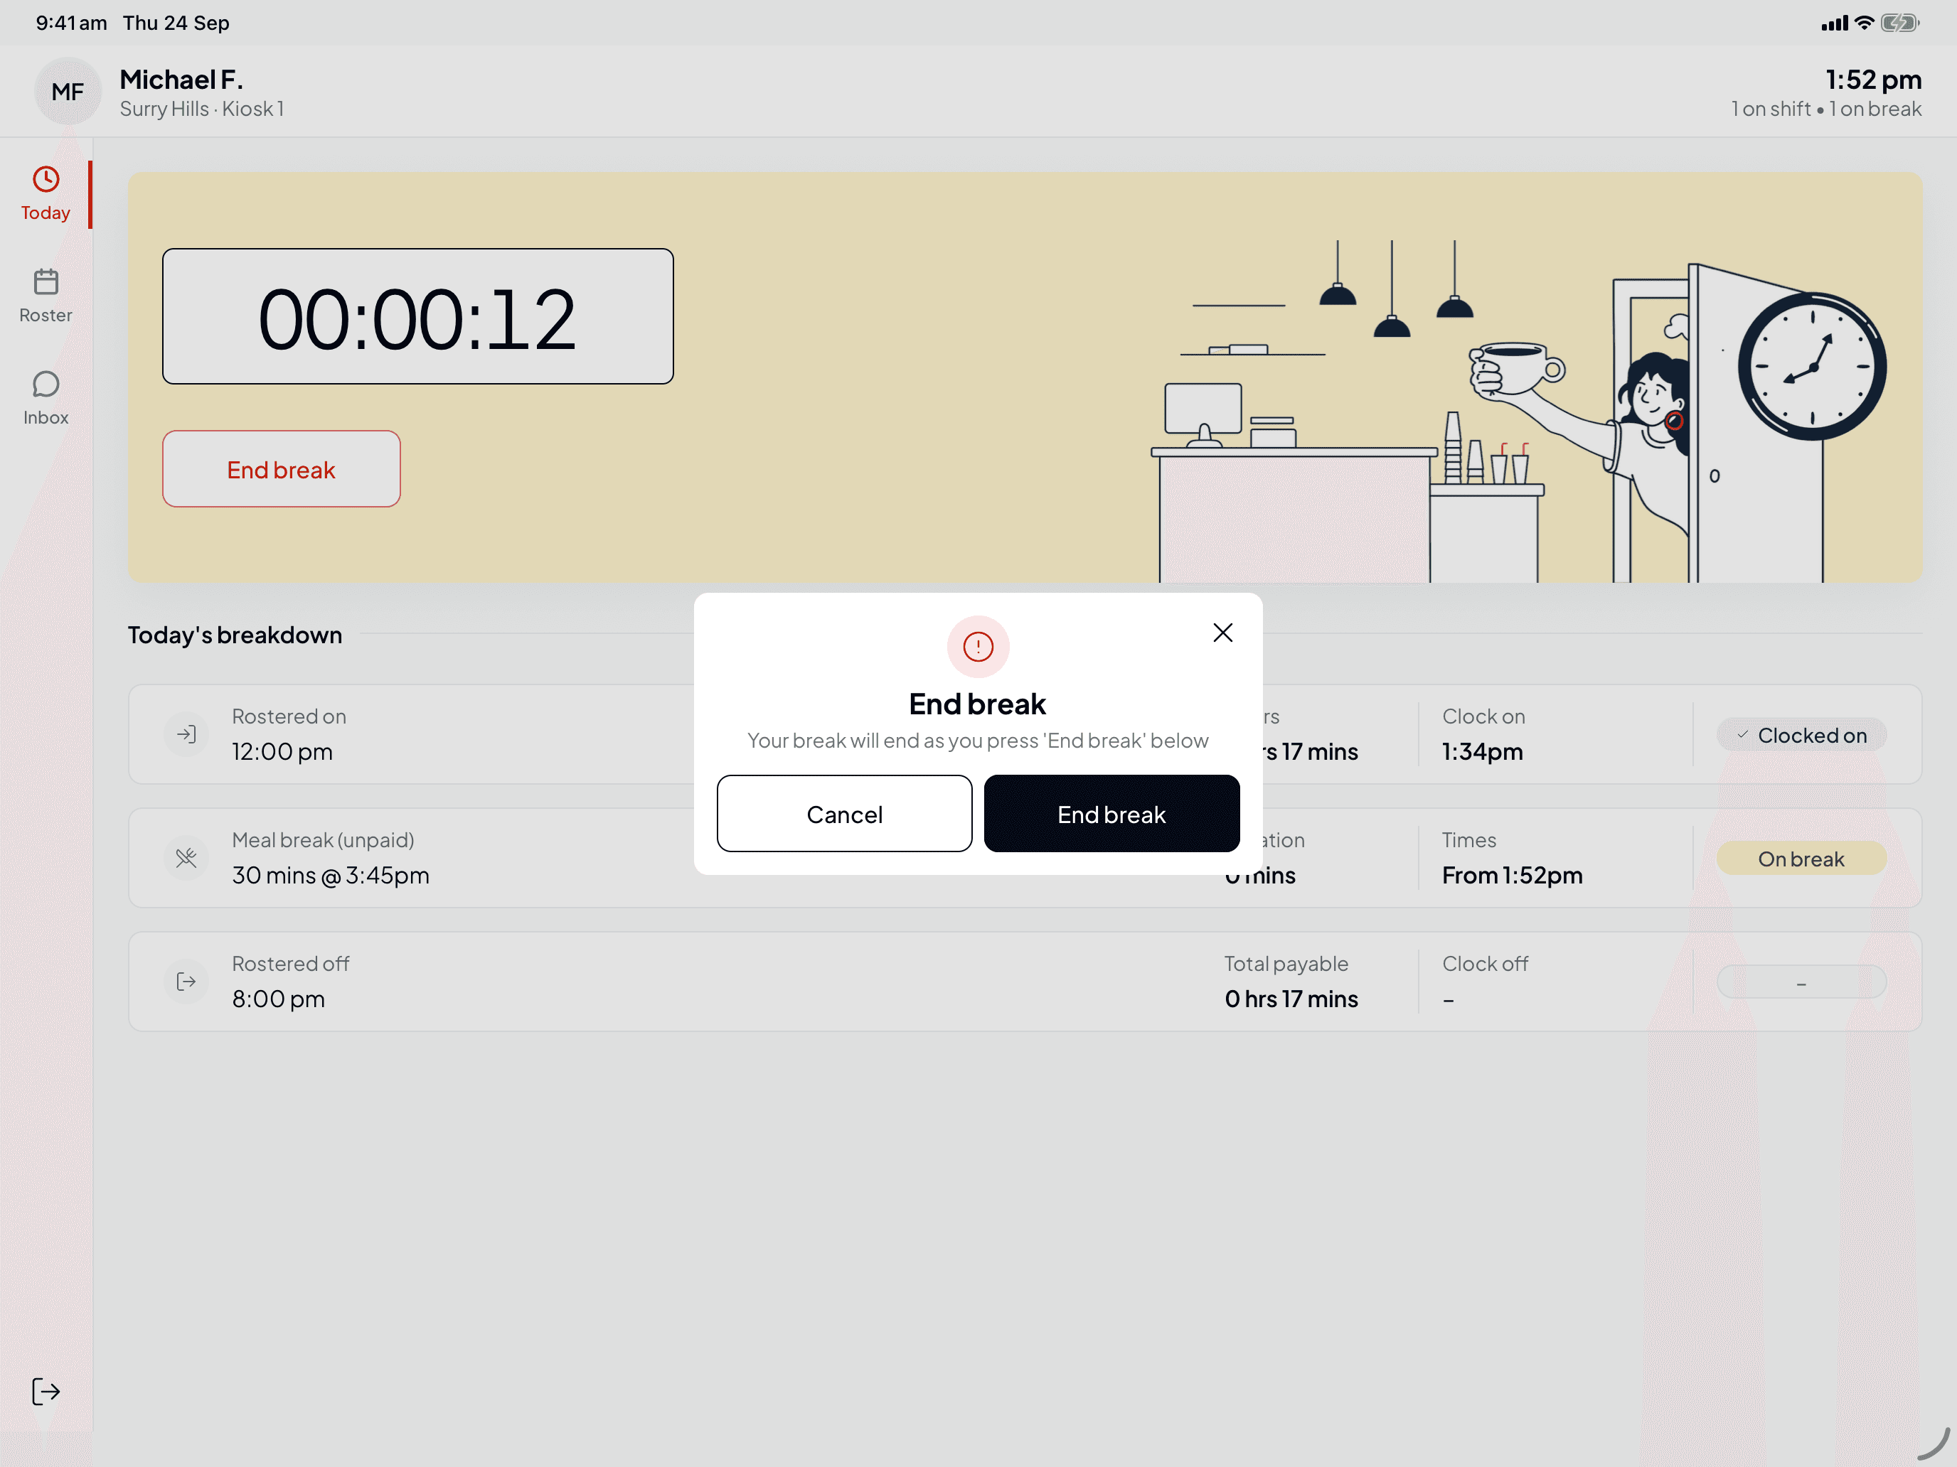Click the Rostered off arrow icon
1957x1467 pixels.
point(186,982)
